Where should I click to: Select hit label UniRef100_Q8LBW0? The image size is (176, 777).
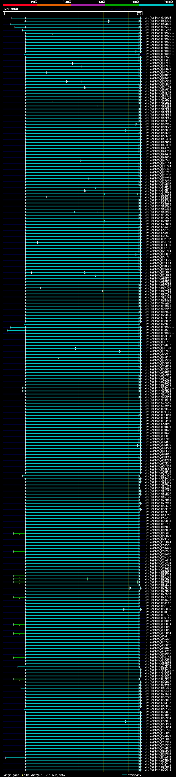(x=158, y=84)
